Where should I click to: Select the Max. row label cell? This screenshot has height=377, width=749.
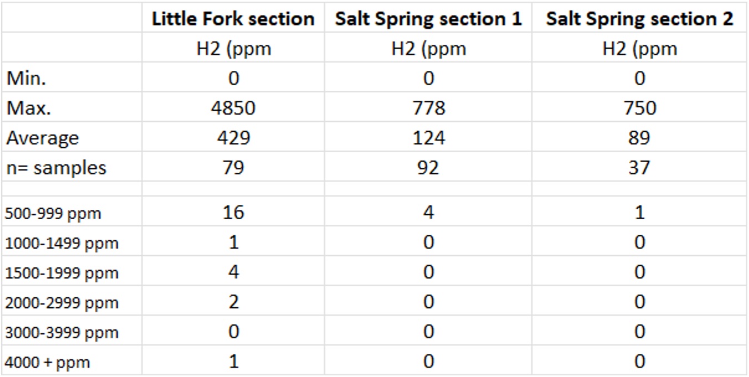point(29,108)
